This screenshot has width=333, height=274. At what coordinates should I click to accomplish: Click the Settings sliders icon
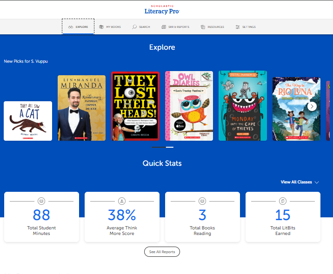pyautogui.click(x=238, y=27)
